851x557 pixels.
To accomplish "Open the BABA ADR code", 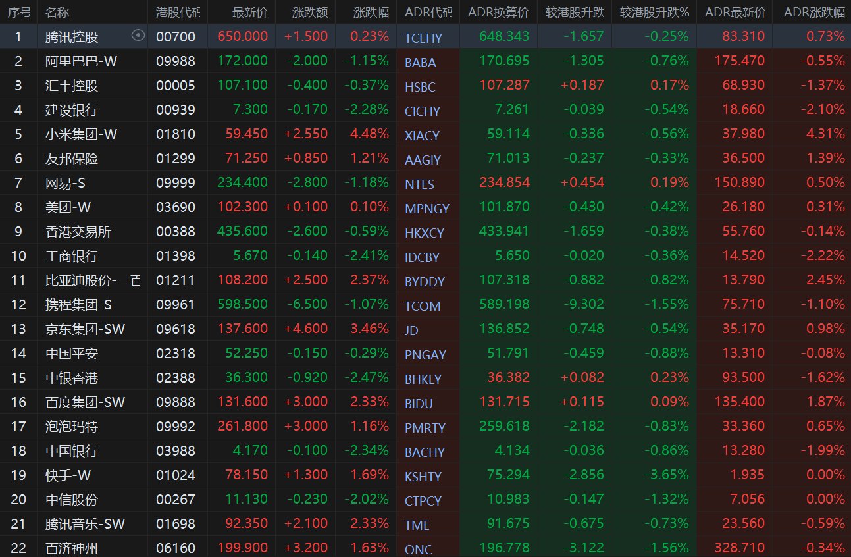I will 421,63.
